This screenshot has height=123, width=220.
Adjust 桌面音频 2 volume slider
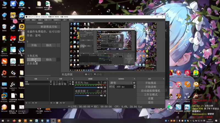pyautogui.click(x=87, y=95)
